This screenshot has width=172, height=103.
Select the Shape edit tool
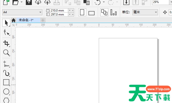coord(6,32)
